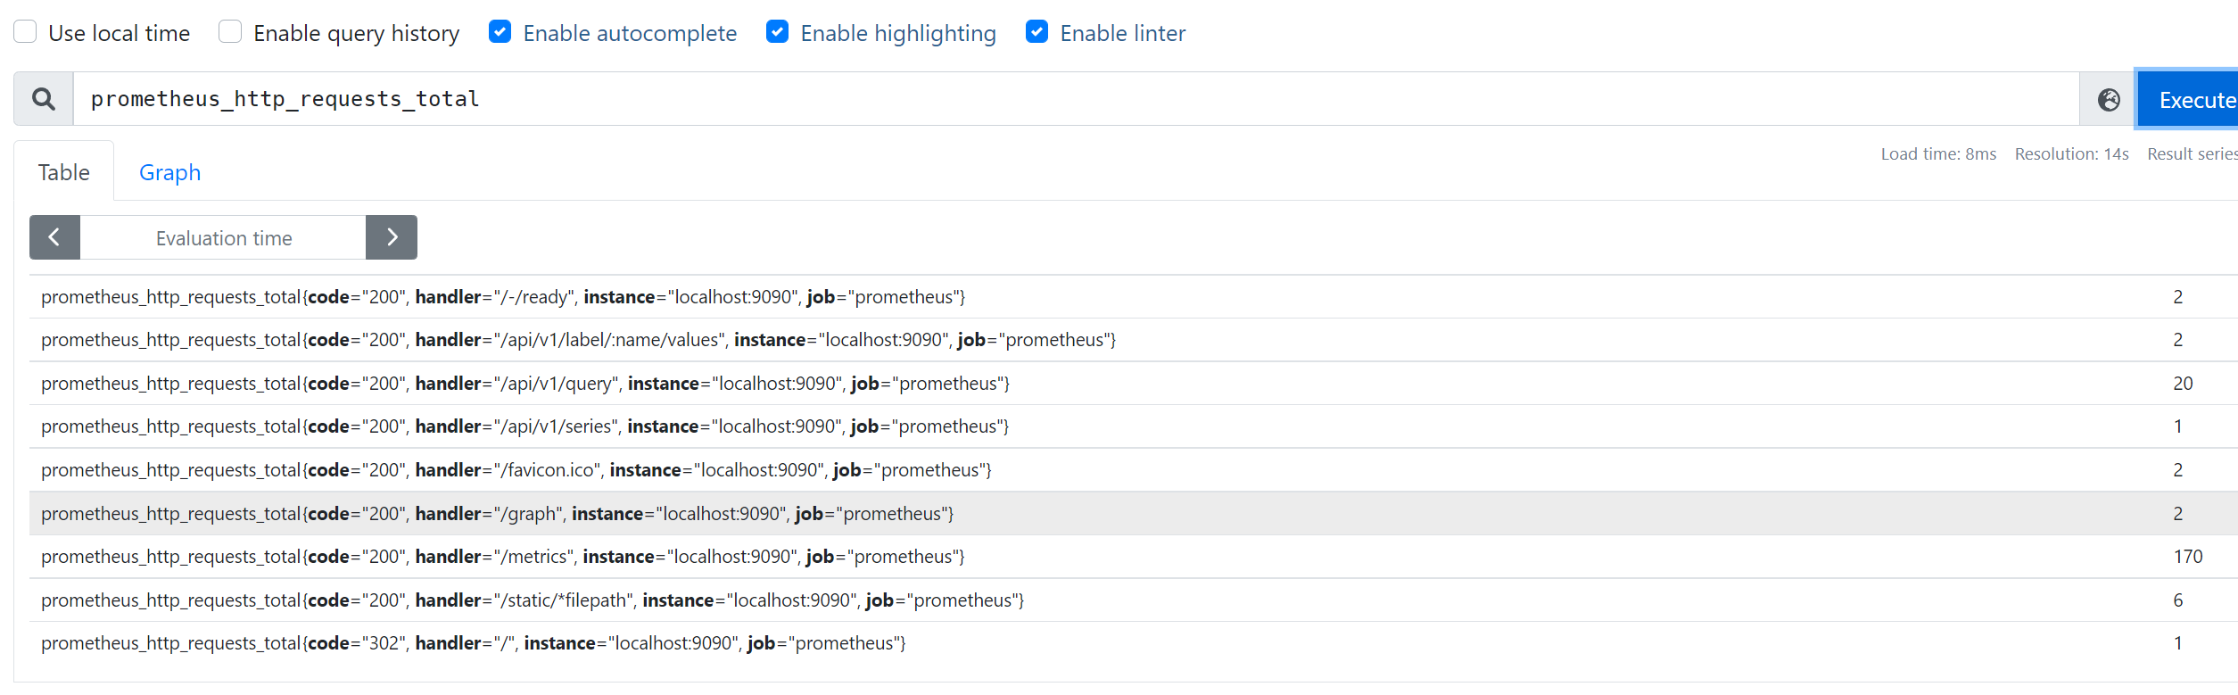Uncheck Enable highlighting option
Screen dimensions: 2238x695
[778, 32]
